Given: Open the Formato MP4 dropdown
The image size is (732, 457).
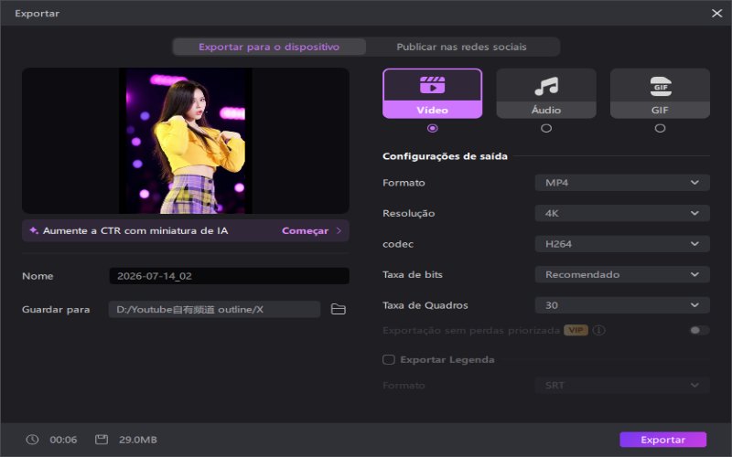Looking at the screenshot, I should click(x=622, y=182).
